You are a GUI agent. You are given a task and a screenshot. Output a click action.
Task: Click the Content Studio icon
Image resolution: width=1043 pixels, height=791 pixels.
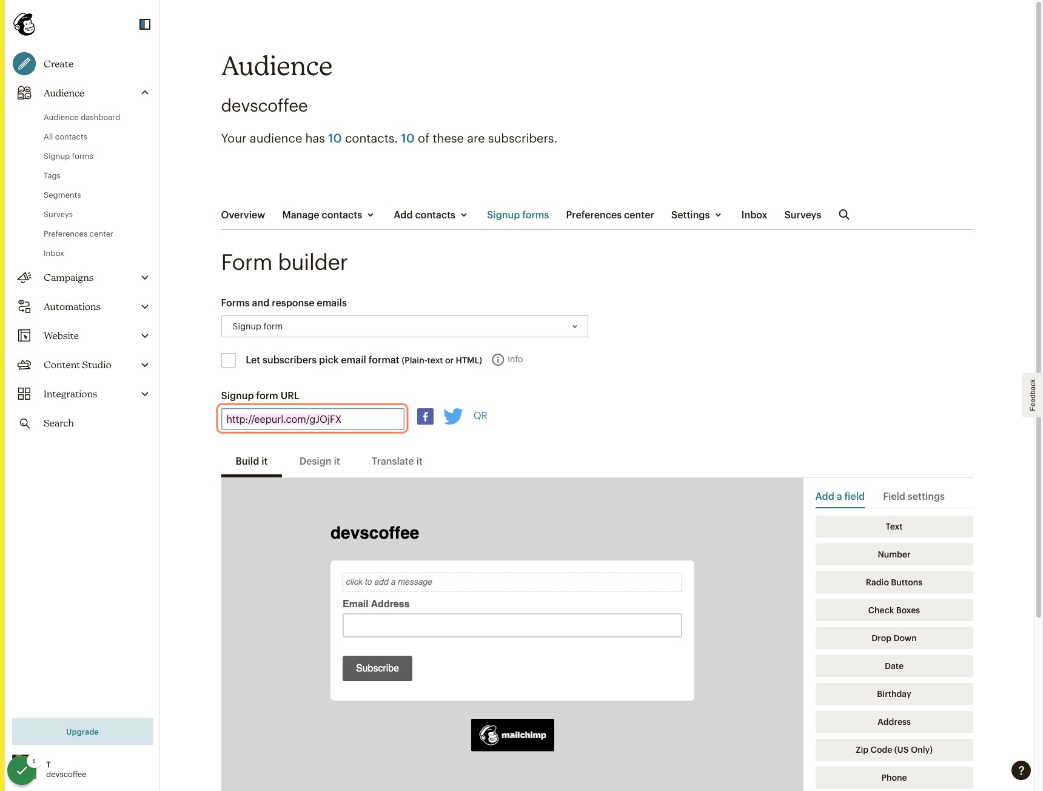click(24, 365)
